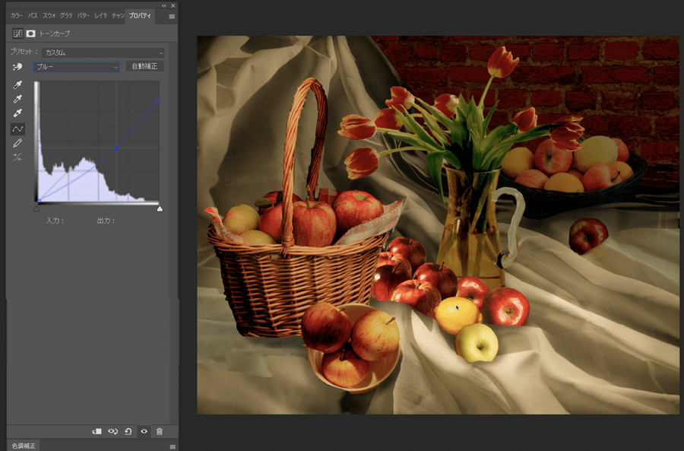
Task: Open the ブルー channel dropdown
Action: (x=76, y=67)
